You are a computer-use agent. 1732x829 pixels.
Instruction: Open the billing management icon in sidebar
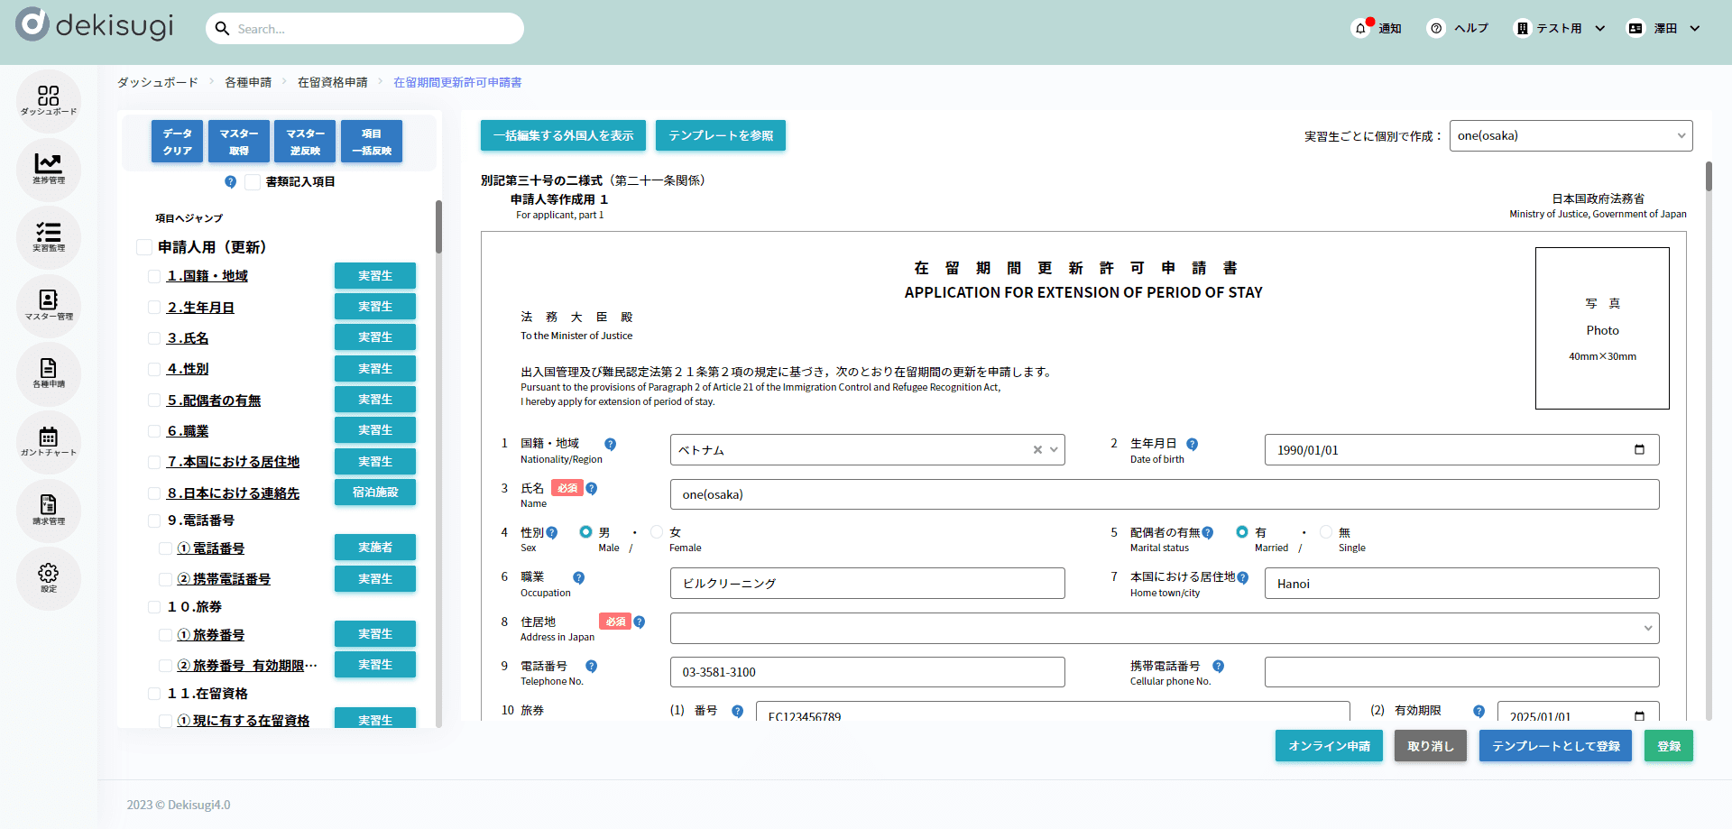point(49,509)
